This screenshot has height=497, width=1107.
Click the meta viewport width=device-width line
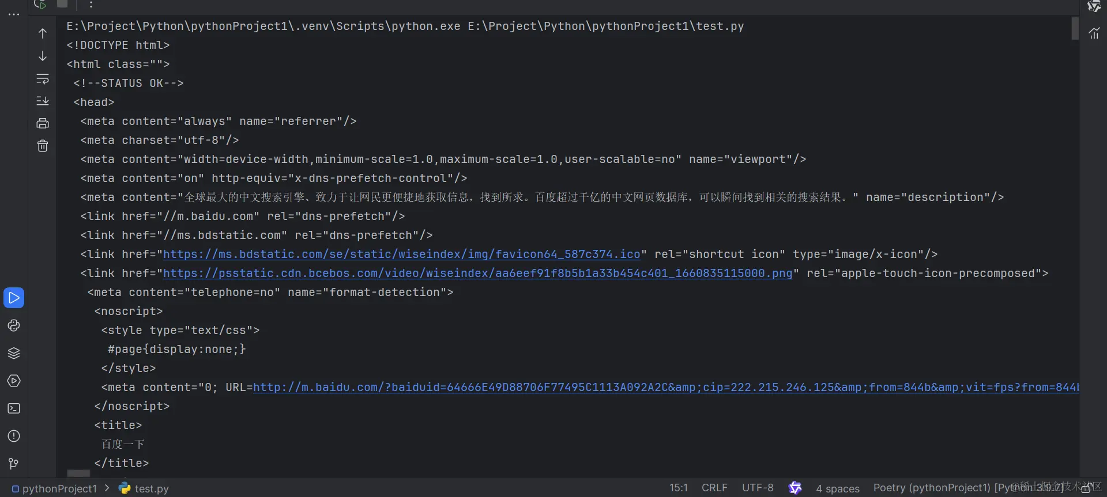pos(443,159)
